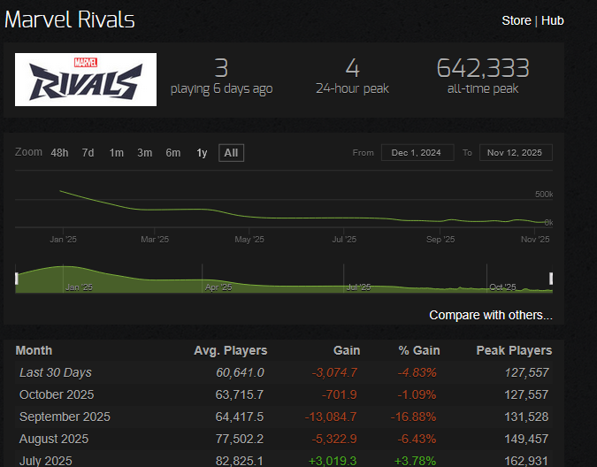Click the 60,641.0 average players value
597x467 pixels.
pyautogui.click(x=240, y=372)
